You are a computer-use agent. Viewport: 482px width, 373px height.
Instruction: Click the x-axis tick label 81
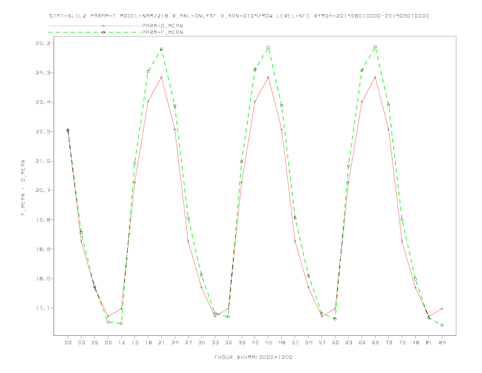point(429,343)
